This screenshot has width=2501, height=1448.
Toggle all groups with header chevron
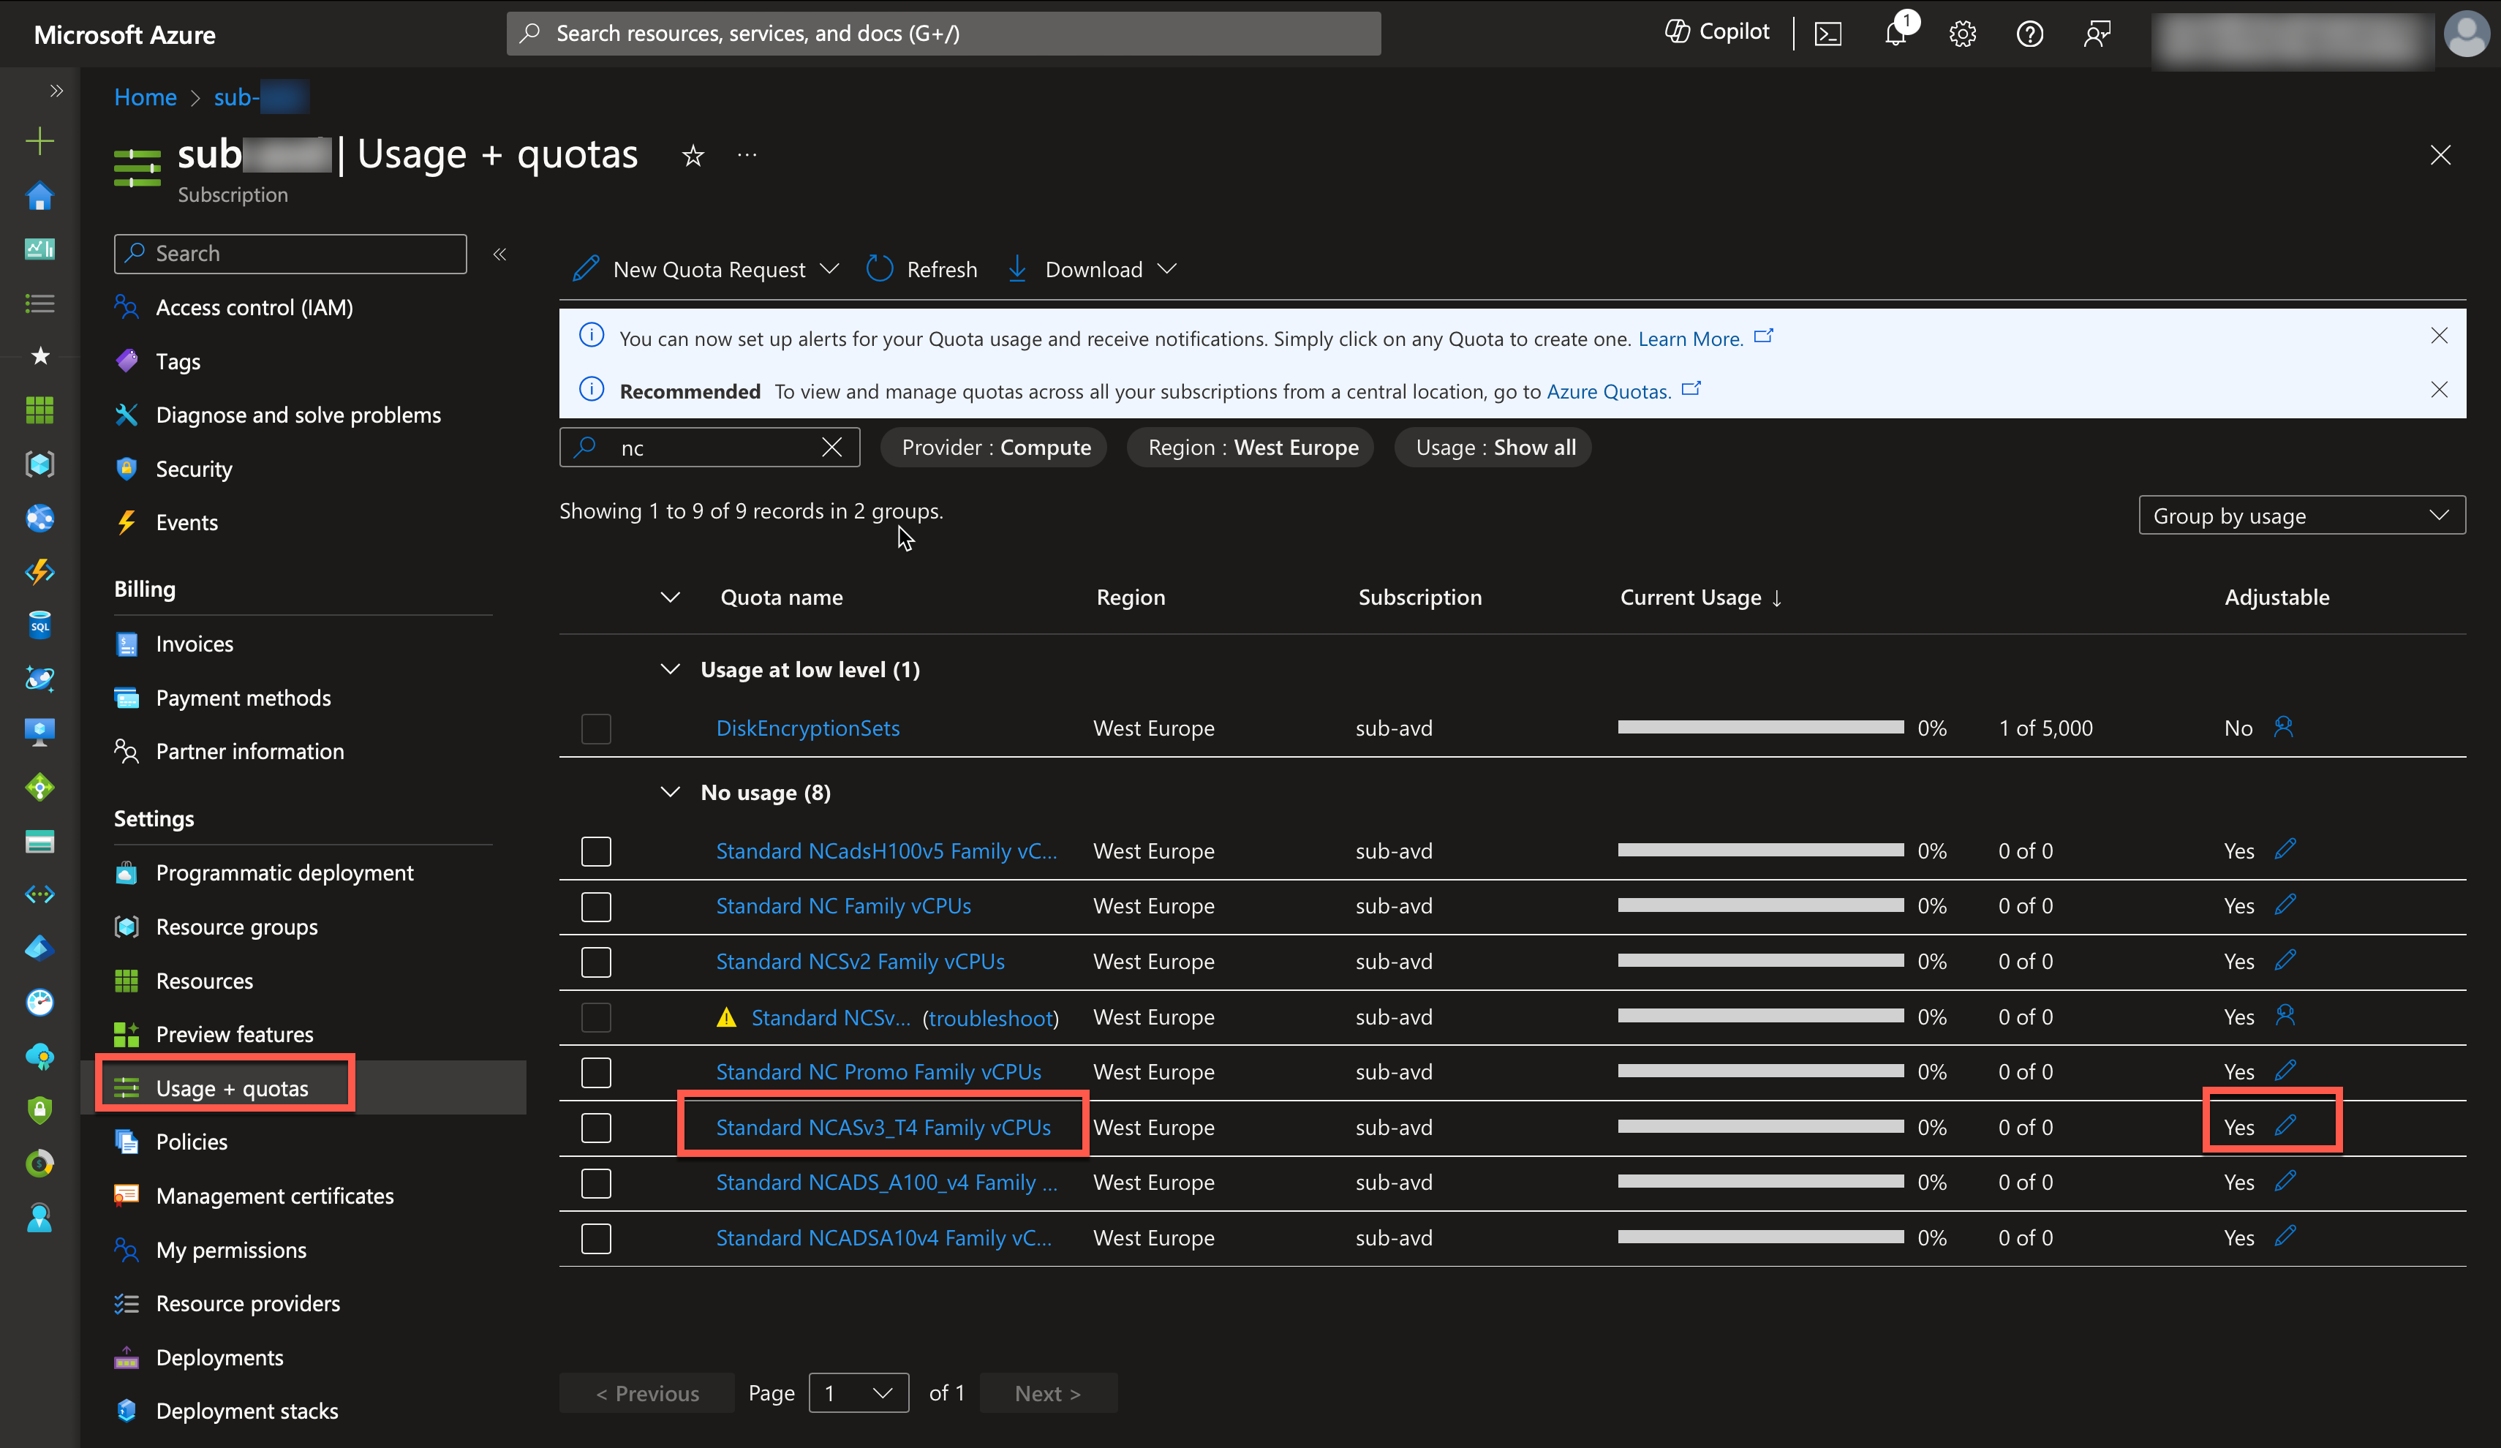670,597
